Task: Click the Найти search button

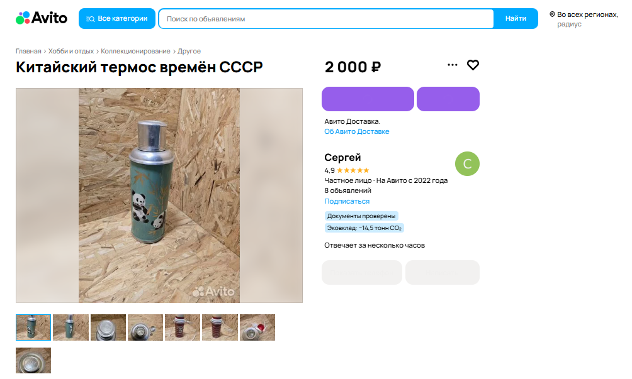Action: click(x=516, y=18)
